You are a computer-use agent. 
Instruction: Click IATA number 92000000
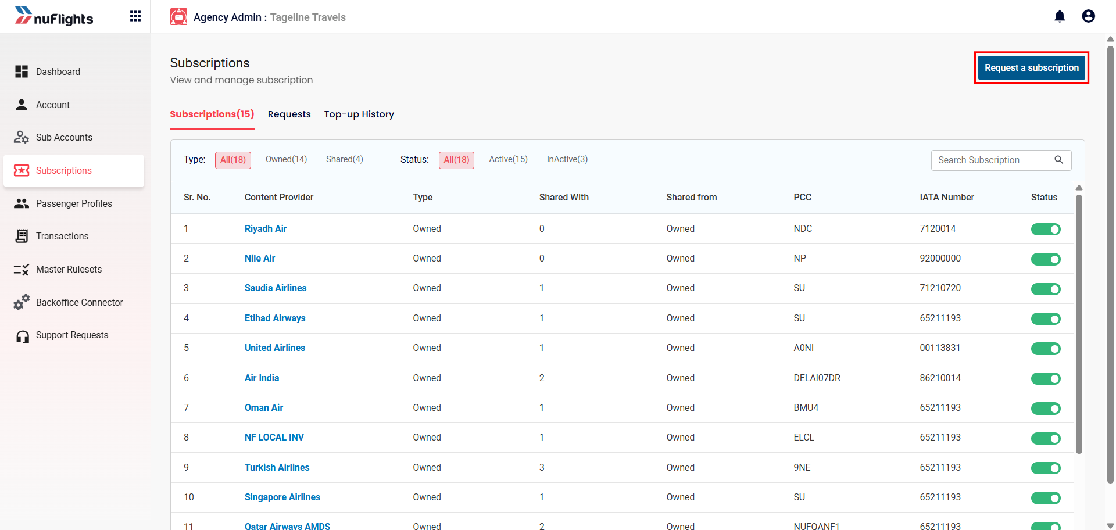click(940, 258)
